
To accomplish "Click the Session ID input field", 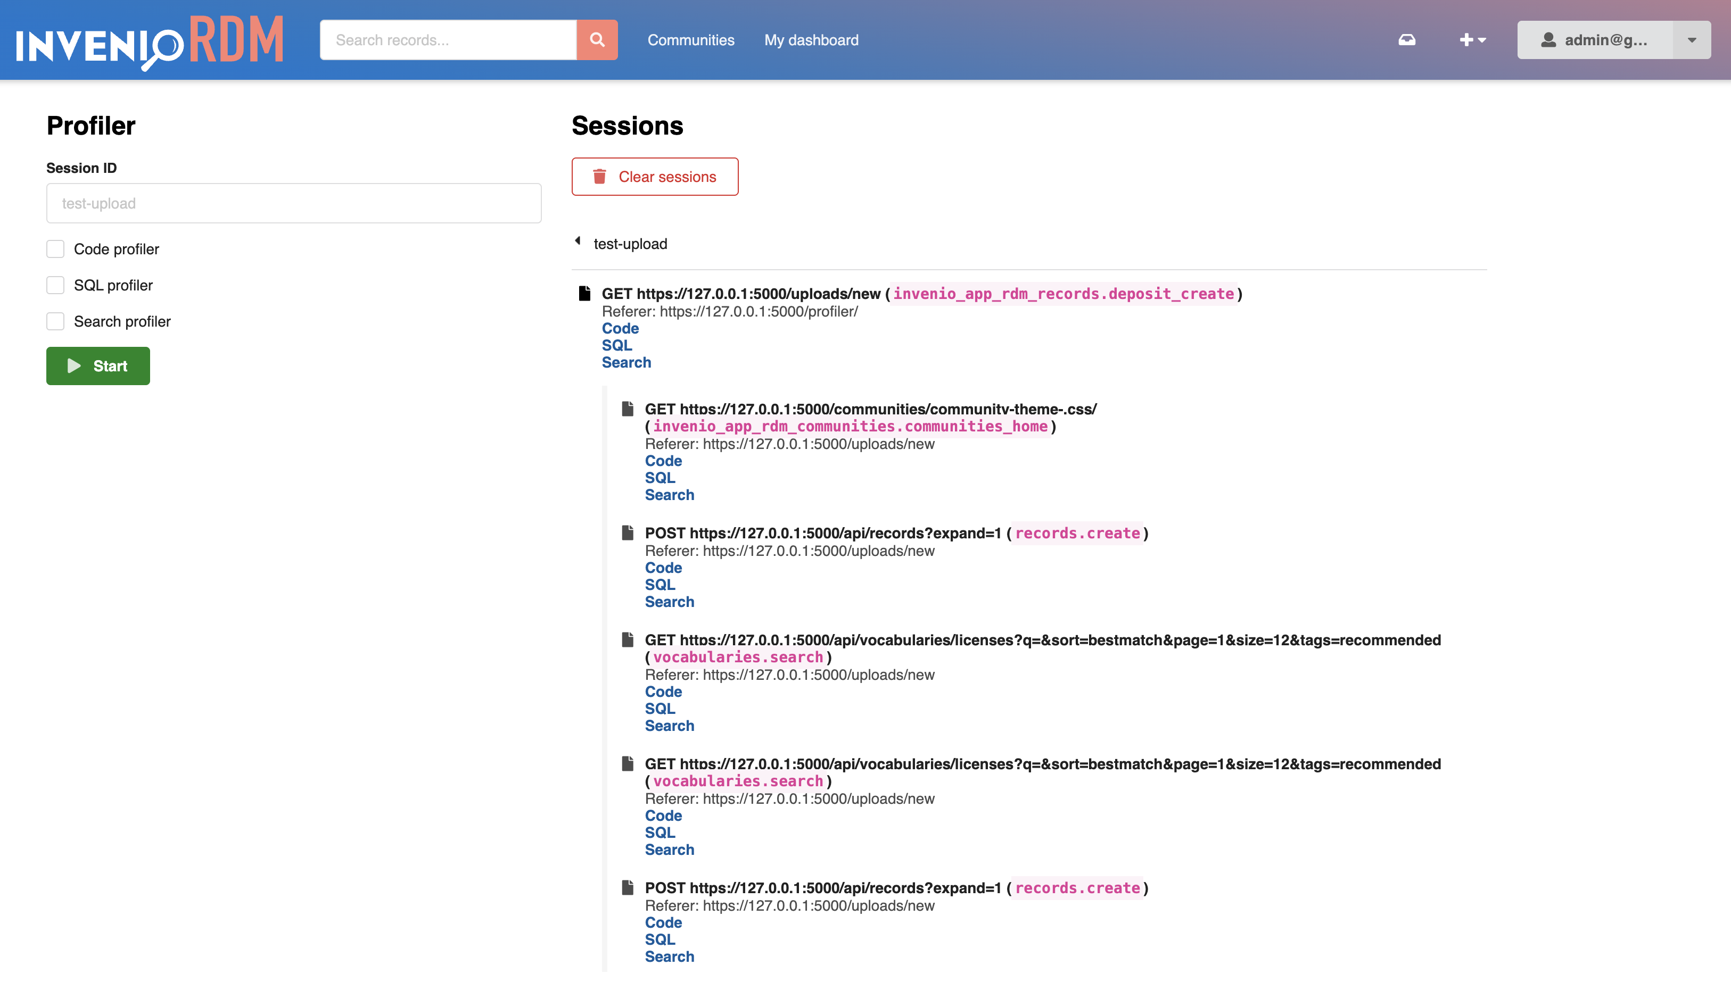I will (294, 203).
